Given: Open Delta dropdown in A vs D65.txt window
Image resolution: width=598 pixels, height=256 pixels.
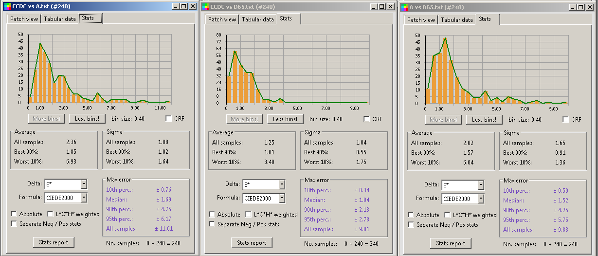Looking at the screenshot, I should (481, 185).
